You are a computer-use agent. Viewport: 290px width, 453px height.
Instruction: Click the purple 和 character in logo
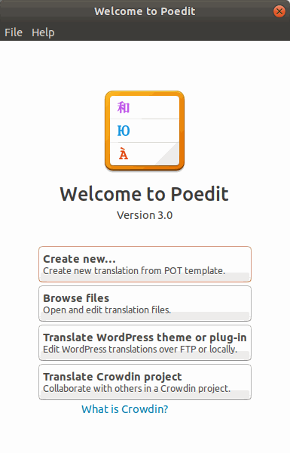tap(124, 107)
